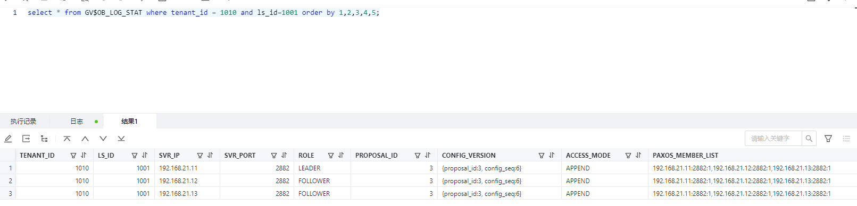Click APPEND cell in row 1
Screen dimensions: 857x206
(x=605, y=168)
